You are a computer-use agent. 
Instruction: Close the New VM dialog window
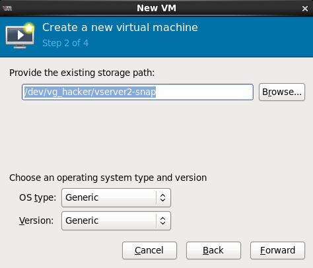coord(305,9)
